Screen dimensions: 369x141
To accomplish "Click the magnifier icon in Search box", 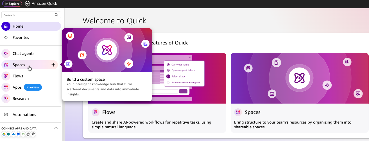I will [x=56, y=15].
